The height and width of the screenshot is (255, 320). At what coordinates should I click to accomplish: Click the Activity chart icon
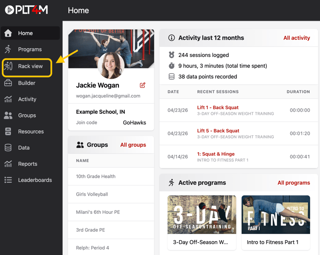8,99
